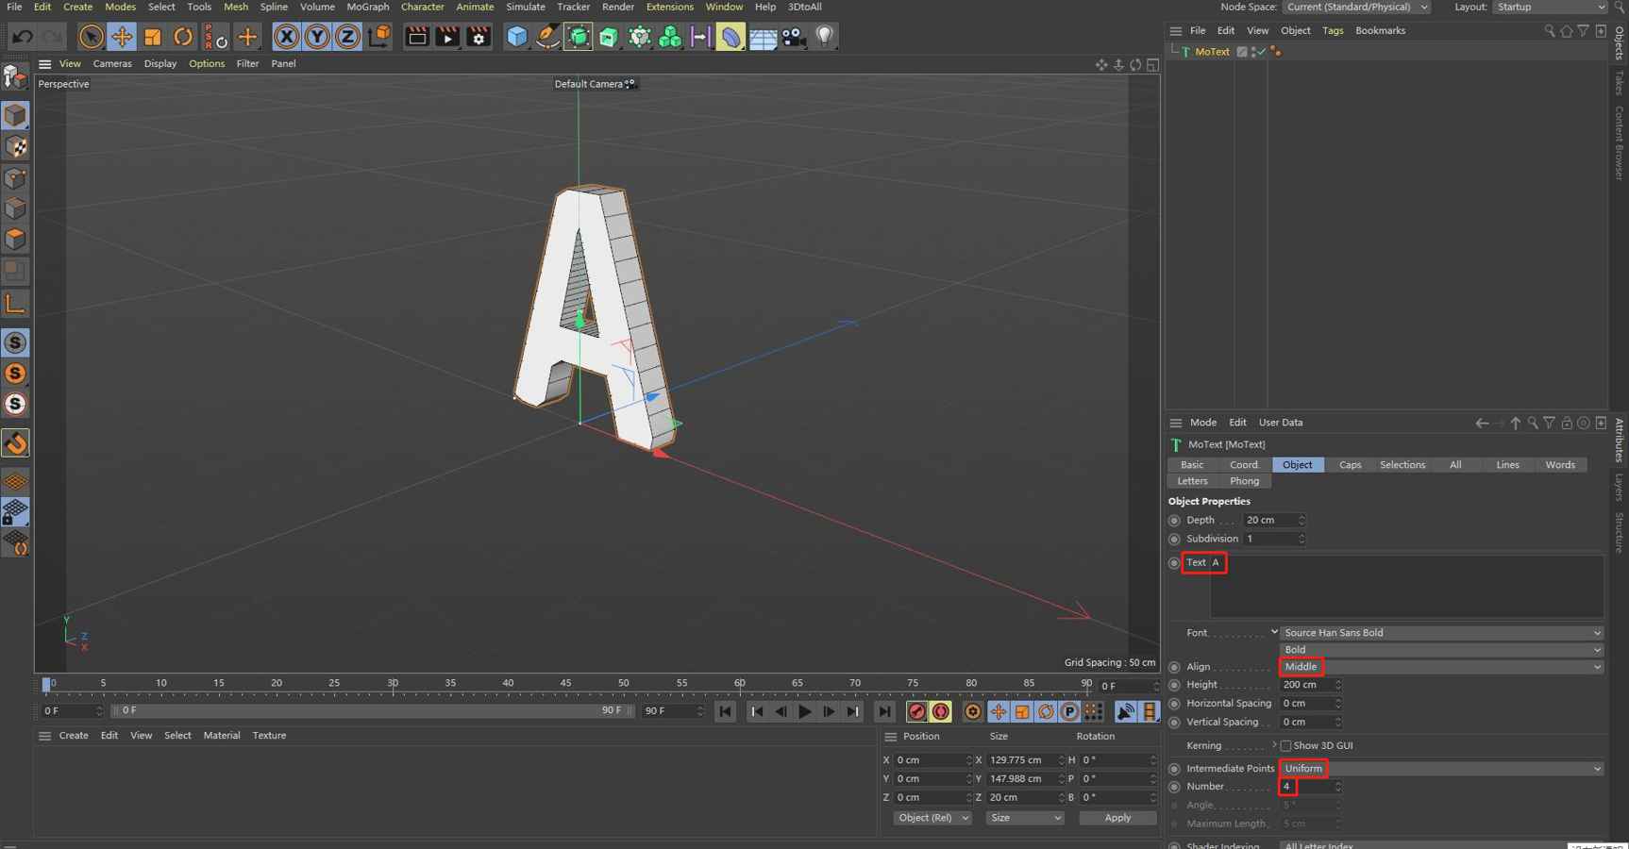
Task: Add a Cube primitive object
Action: pos(517,37)
